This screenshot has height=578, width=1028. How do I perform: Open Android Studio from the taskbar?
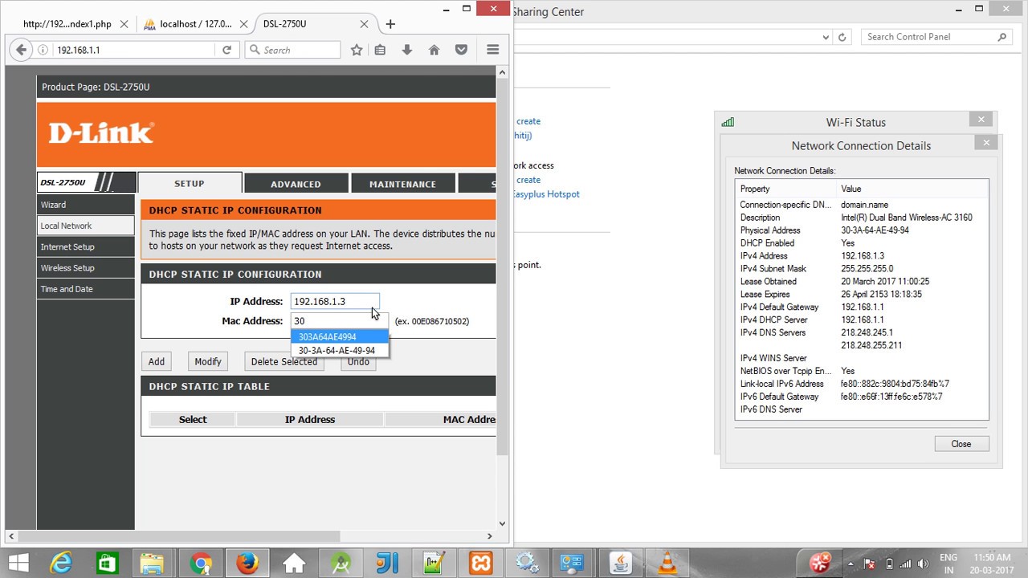tap(341, 564)
